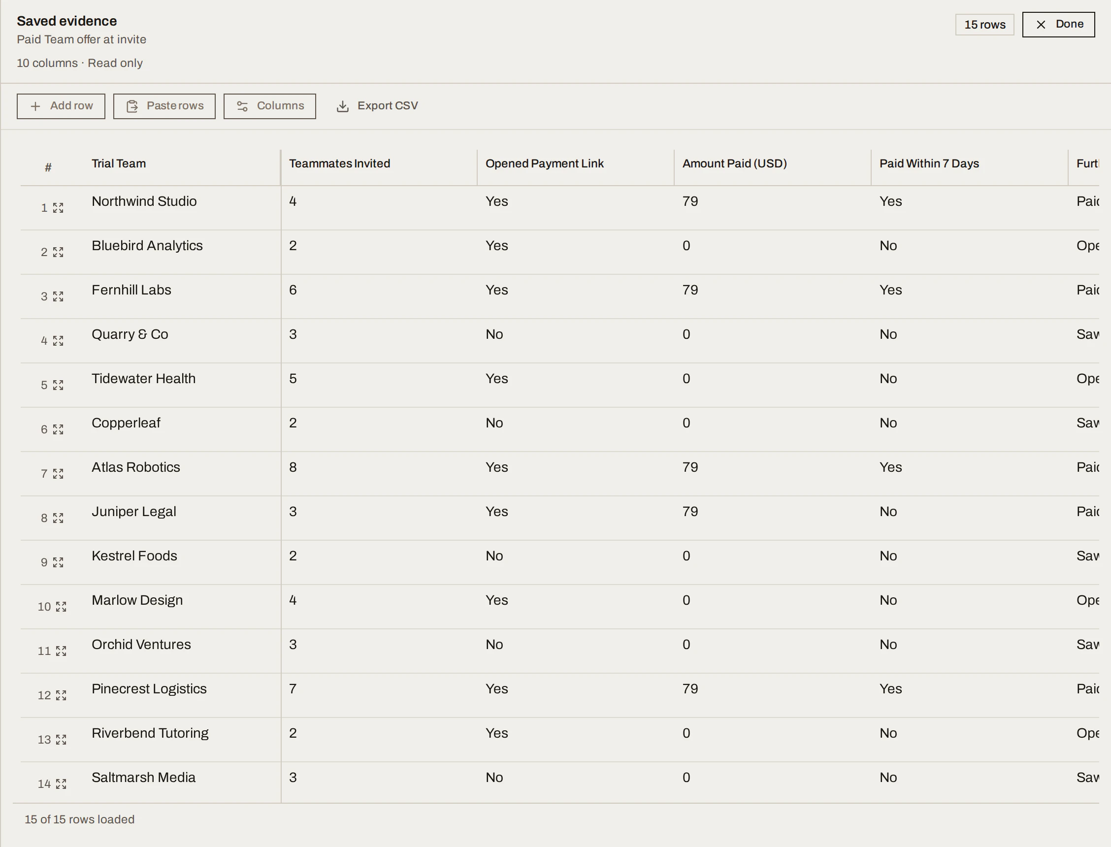Click Kestrel Foods team name
The height and width of the screenshot is (847, 1111).
pos(134,556)
